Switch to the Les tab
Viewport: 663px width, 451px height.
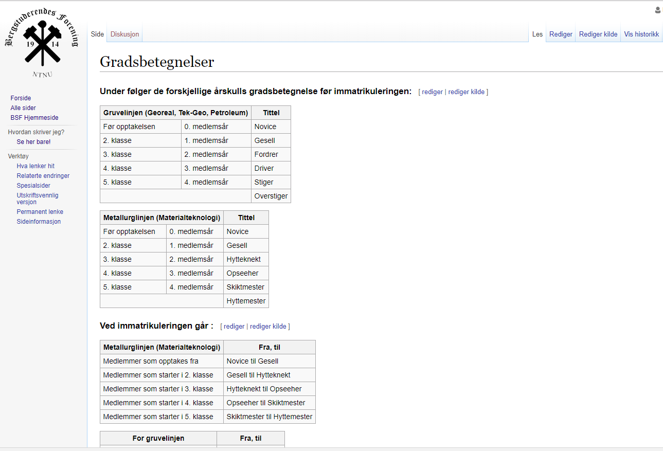coord(537,34)
